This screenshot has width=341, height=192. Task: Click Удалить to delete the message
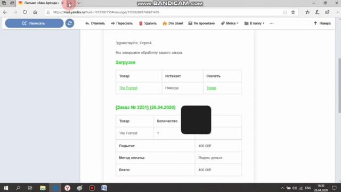pos(148,23)
